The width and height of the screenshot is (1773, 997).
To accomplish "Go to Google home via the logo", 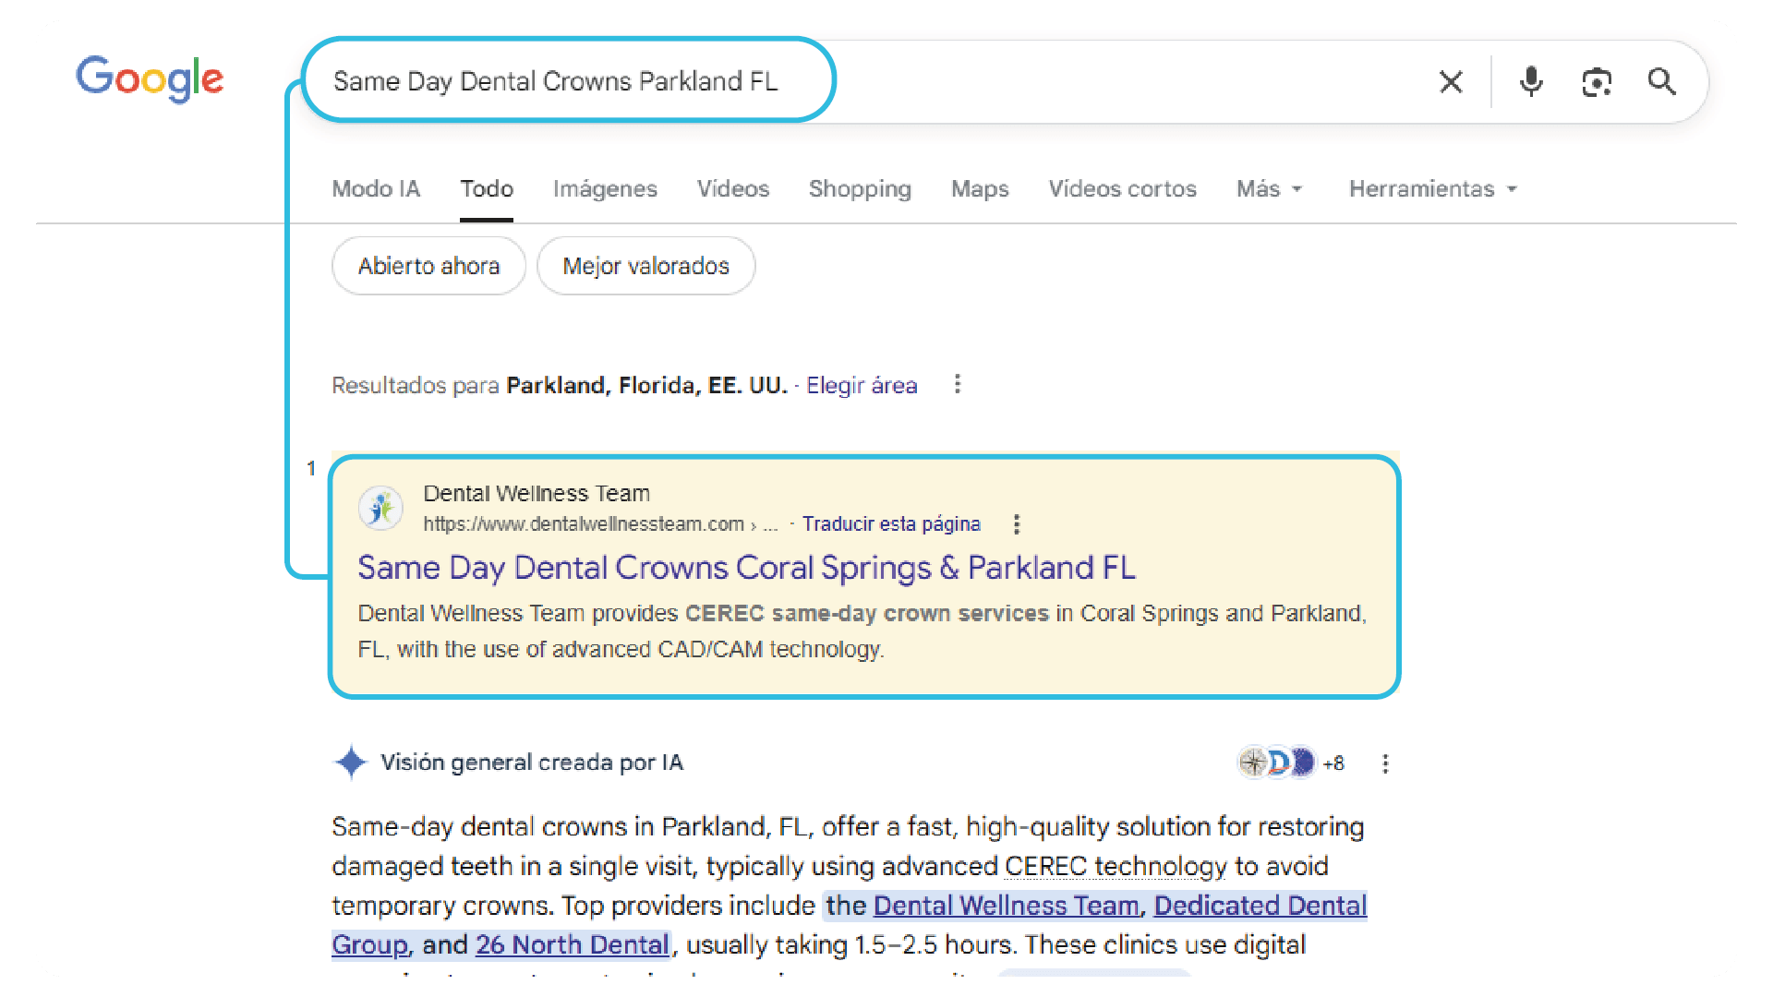I will click(150, 78).
